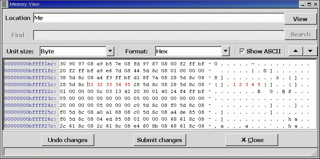Image resolution: width=320 pixels, height=159 pixels.
Task: Click hex byte 42 in bffff22c row
Action: pyautogui.click(x=127, y=91)
